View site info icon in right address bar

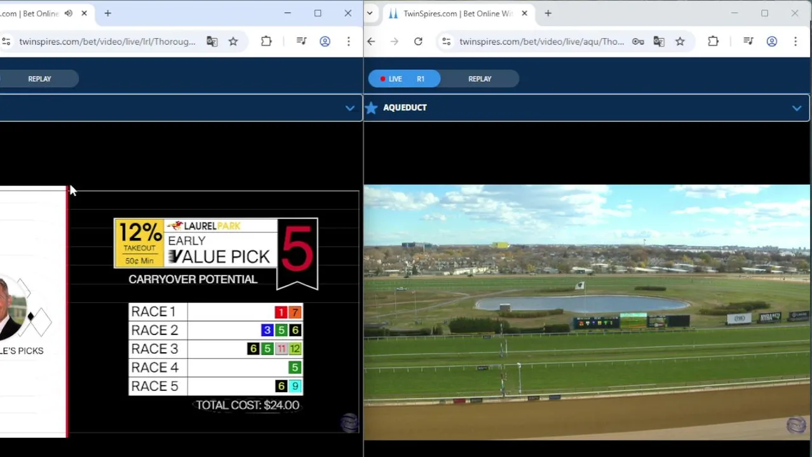[446, 41]
